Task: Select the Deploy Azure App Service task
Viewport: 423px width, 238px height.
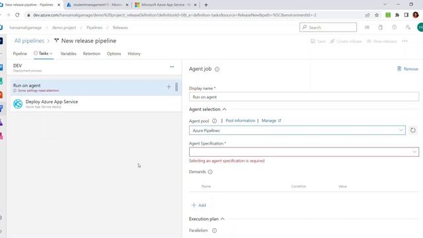Action: click(x=96, y=104)
